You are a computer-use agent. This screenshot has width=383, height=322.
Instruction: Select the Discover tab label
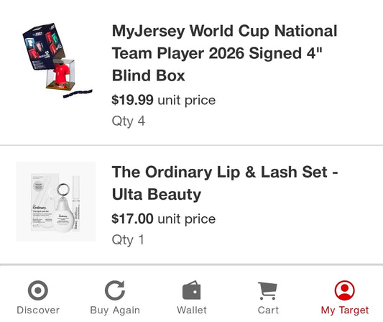(x=38, y=310)
